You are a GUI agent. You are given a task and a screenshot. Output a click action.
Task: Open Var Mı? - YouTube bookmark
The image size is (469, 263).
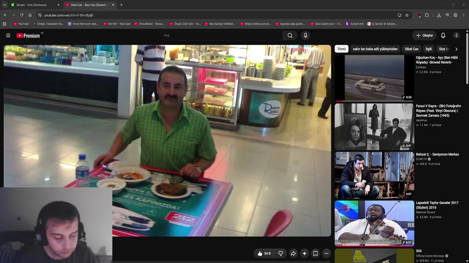tap(117, 24)
